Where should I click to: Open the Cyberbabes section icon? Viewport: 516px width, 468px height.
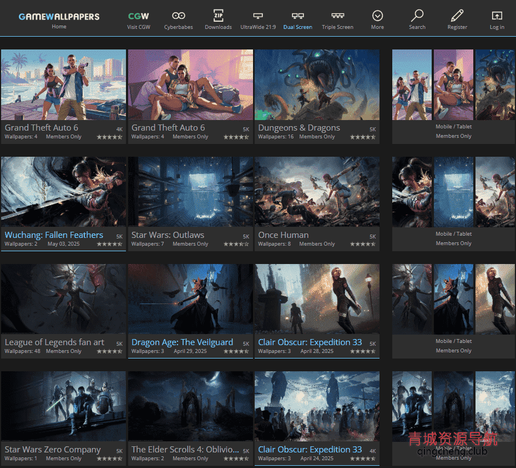(178, 16)
